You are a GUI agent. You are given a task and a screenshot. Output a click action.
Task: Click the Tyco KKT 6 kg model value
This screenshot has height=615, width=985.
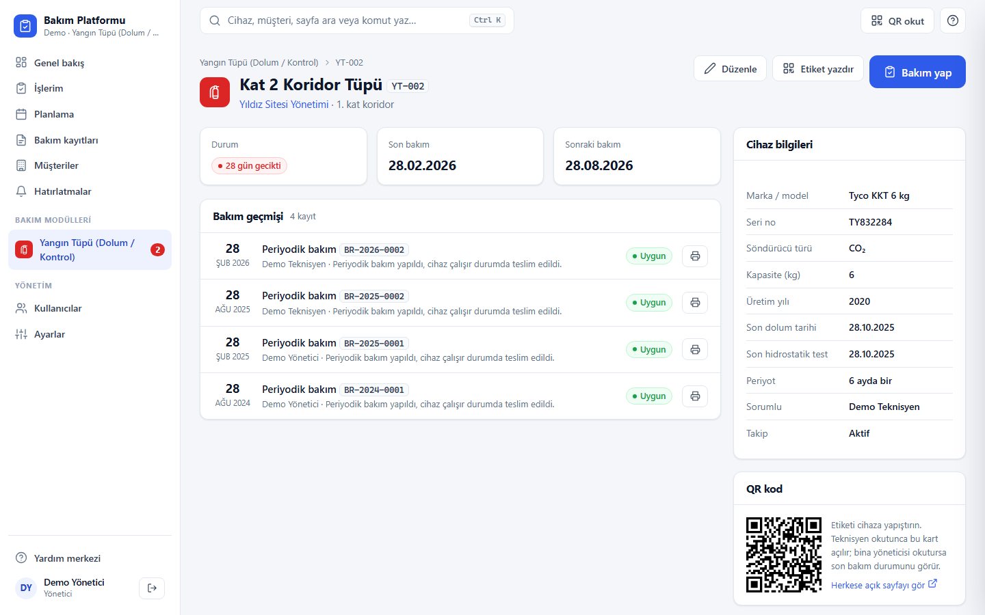(x=879, y=195)
